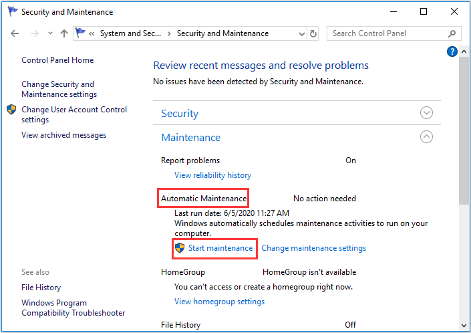
Task: Go up one level with Up arrow
Action: coord(63,33)
